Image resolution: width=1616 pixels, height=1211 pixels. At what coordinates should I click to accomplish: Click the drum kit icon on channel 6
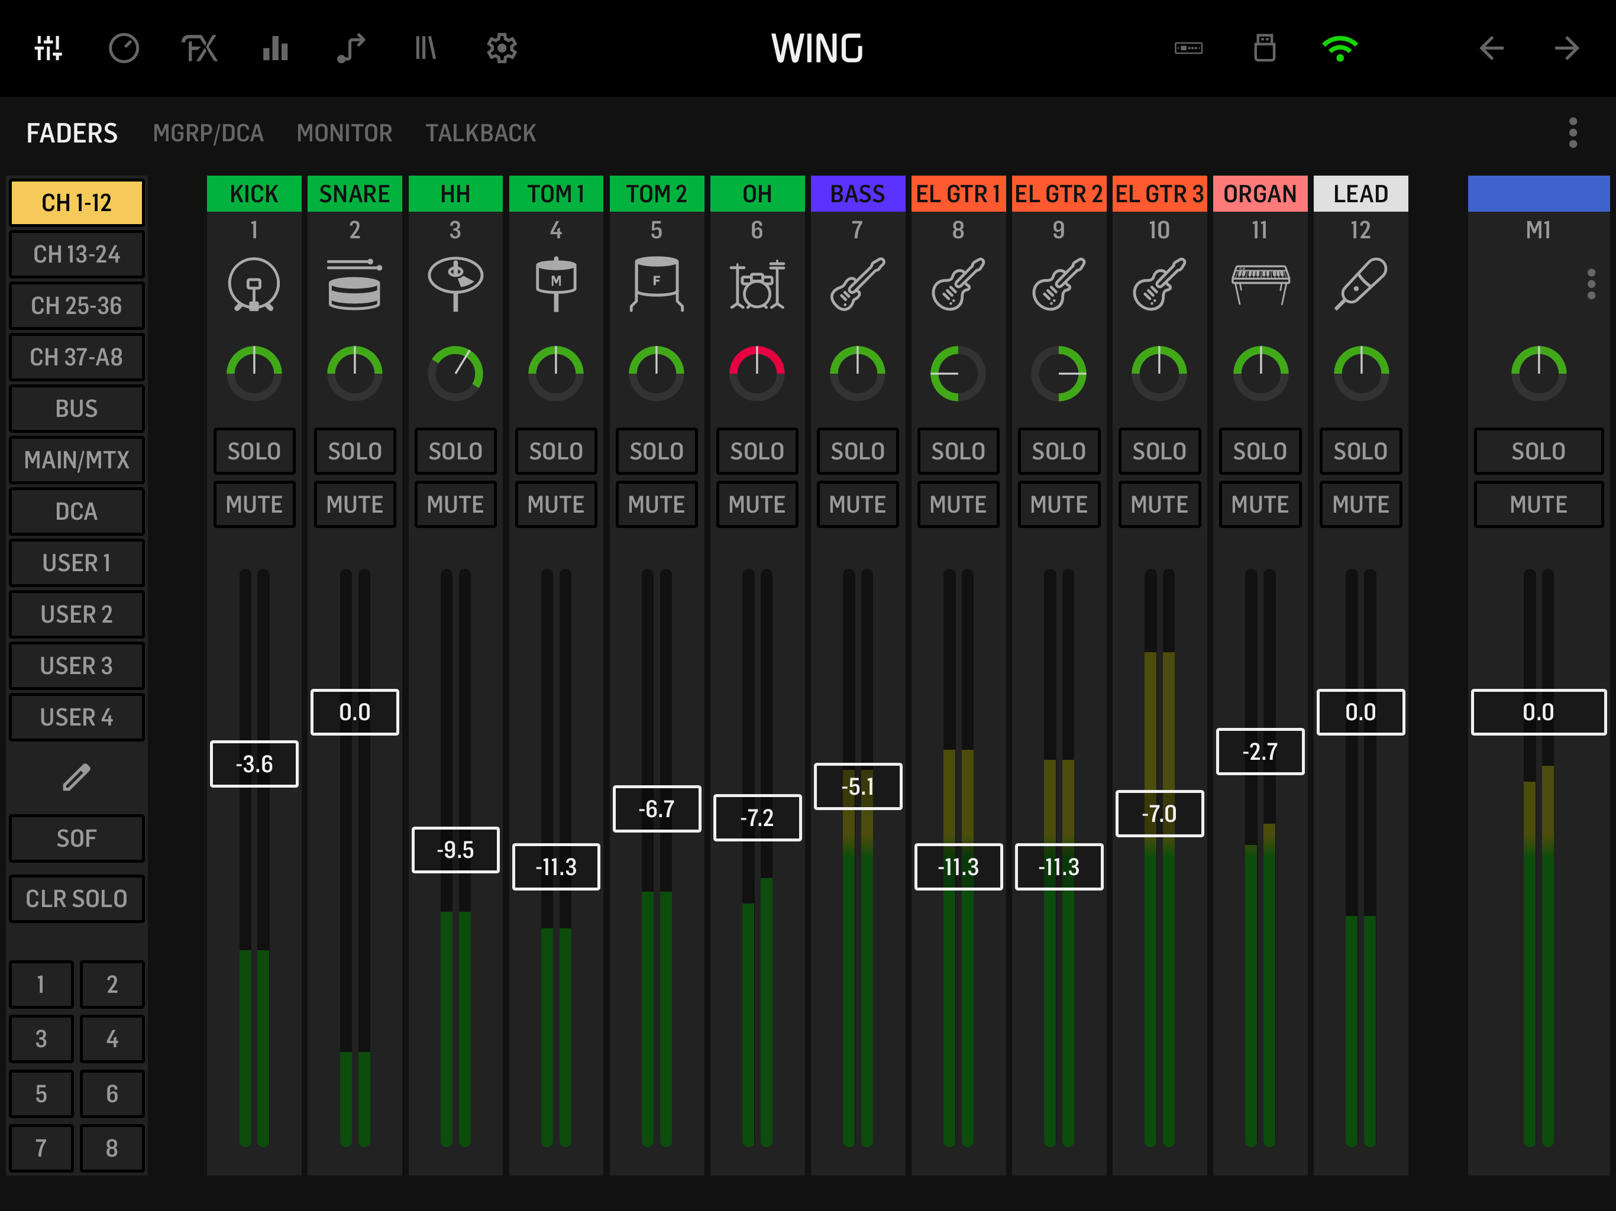[757, 285]
